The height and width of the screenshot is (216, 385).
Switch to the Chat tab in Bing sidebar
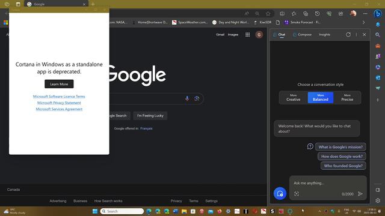point(279,35)
